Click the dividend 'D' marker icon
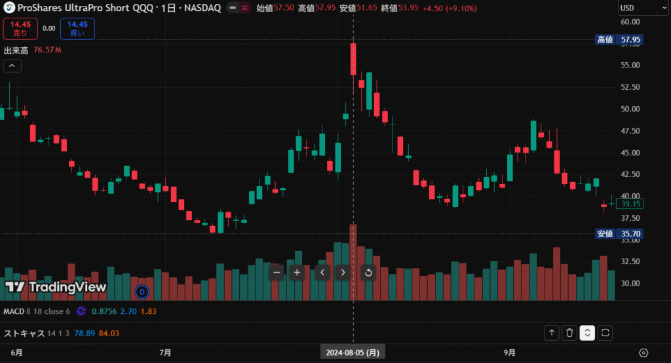671x363 pixels. (142, 291)
